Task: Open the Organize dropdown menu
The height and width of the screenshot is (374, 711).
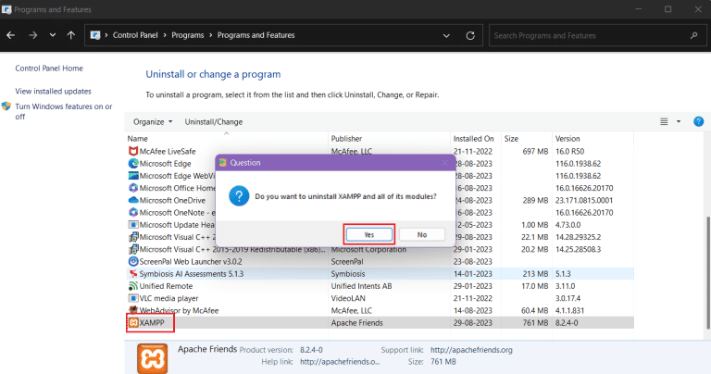Action: [153, 121]
